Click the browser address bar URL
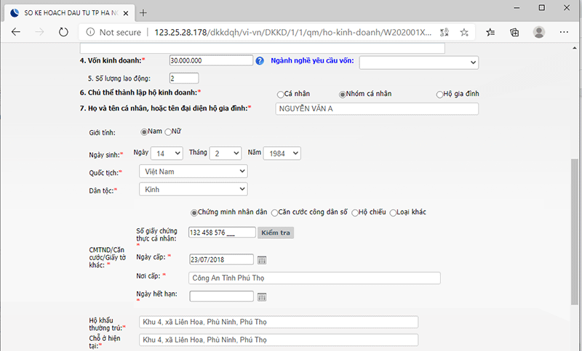 293,32
